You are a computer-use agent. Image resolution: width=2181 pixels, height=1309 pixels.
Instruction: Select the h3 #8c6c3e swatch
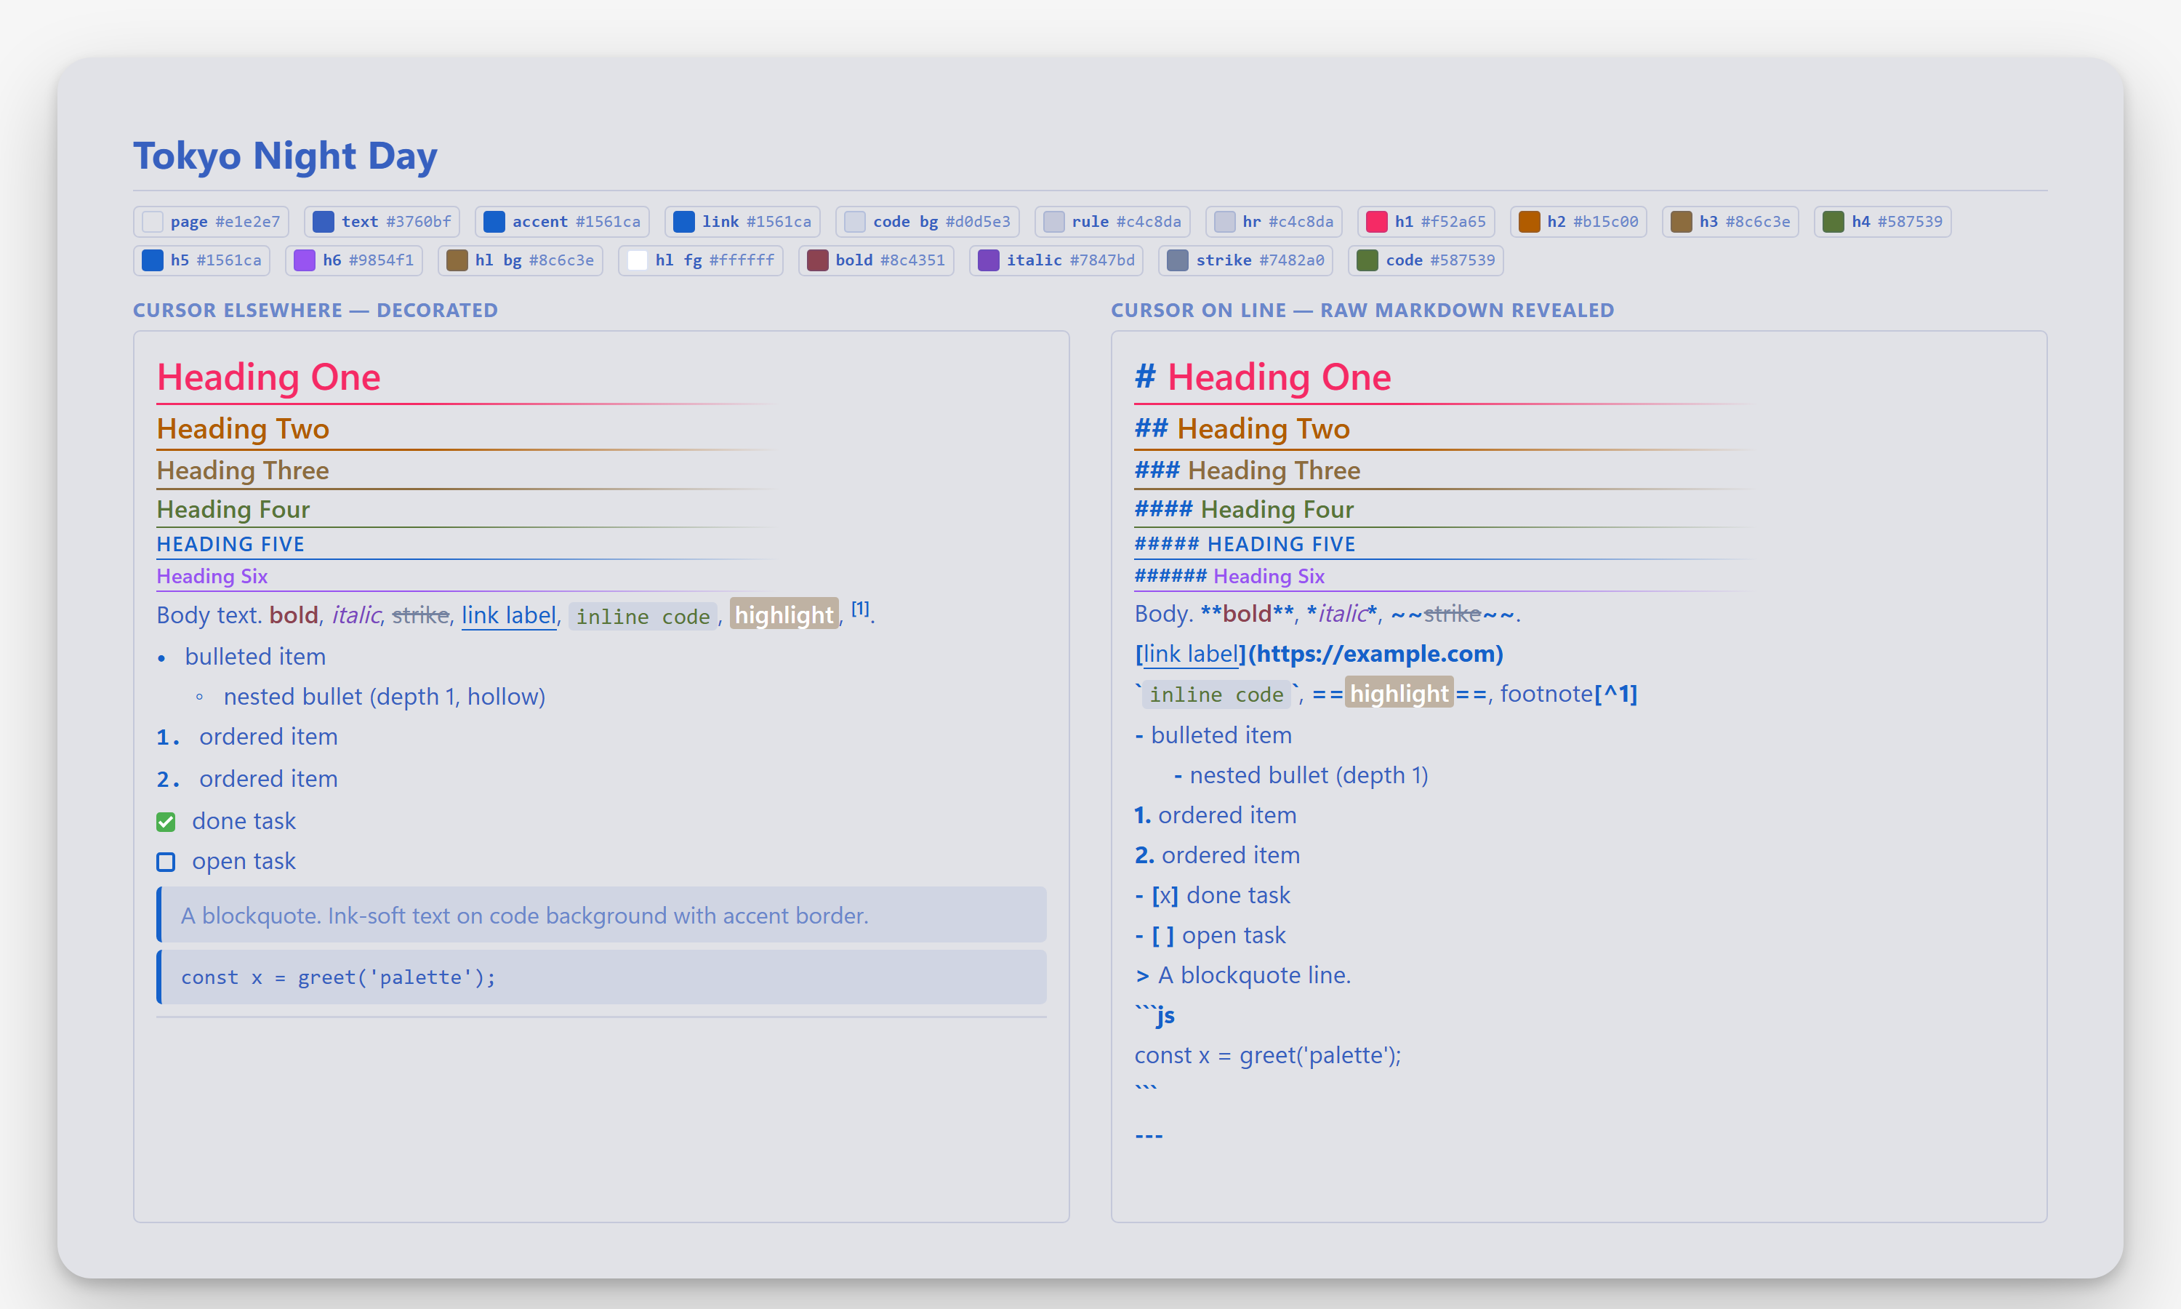tap(1730, 221)
